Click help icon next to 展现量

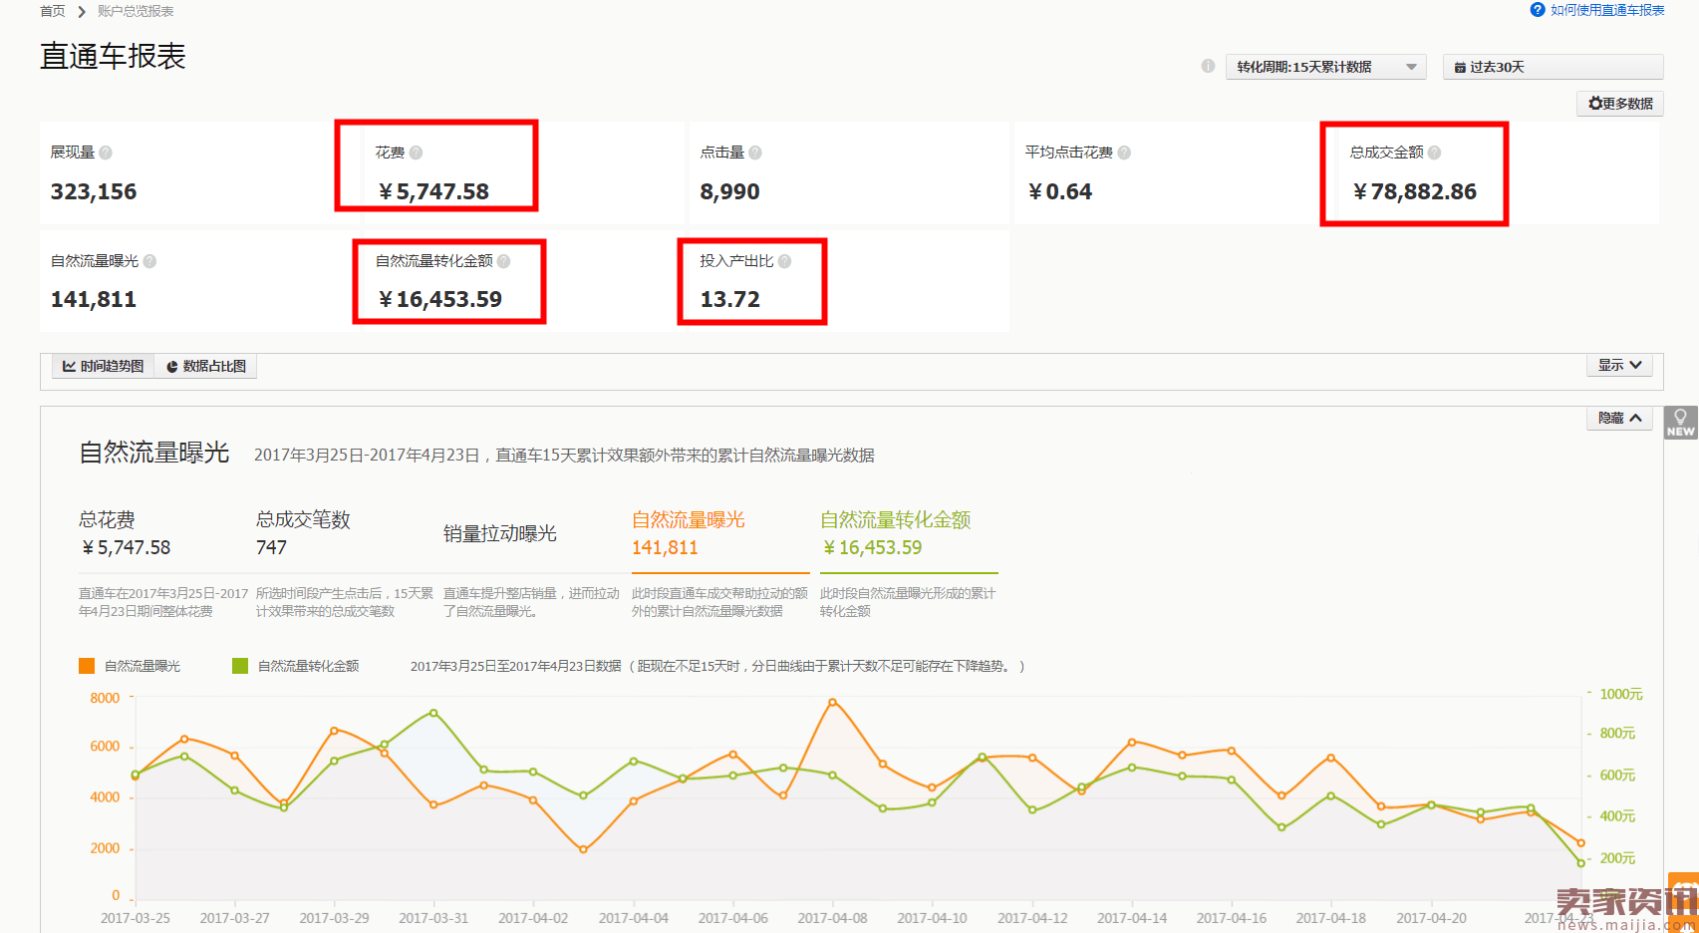click(106, 153)
